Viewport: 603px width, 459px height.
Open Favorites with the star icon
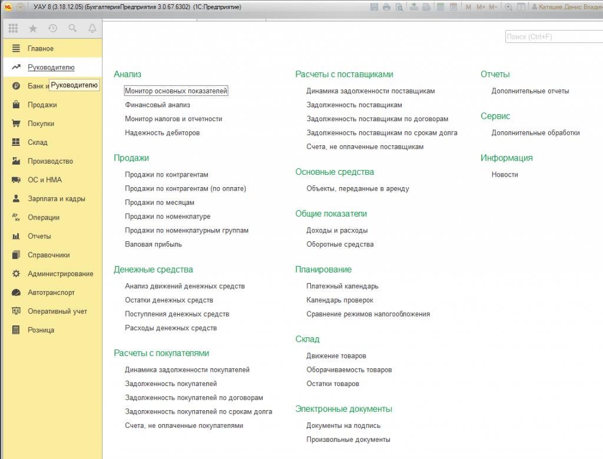(x=33, y=28)
